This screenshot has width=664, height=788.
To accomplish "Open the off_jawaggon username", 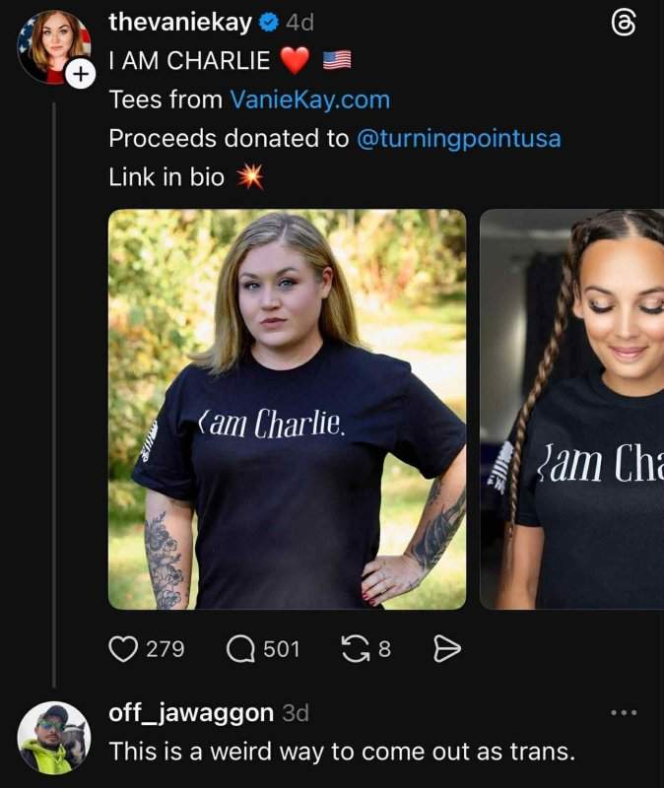I will click(190, 712).
